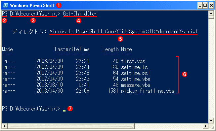Image resolution: width=216 pixels, height=131 pixels.
Task: Click the horizontal scrollbar left arrow
Action: 4,126
